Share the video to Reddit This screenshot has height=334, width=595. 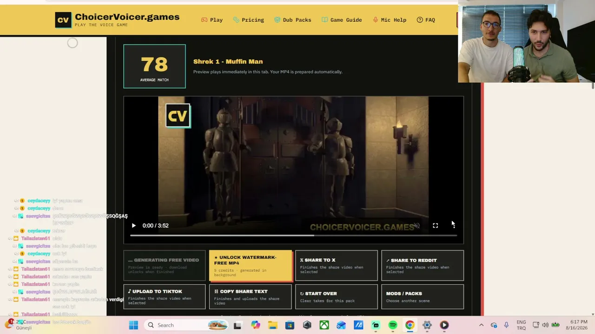[423, 266]
